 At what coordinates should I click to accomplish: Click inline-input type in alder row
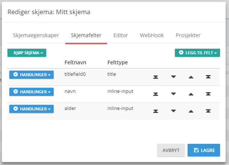(x=120, y=109)
